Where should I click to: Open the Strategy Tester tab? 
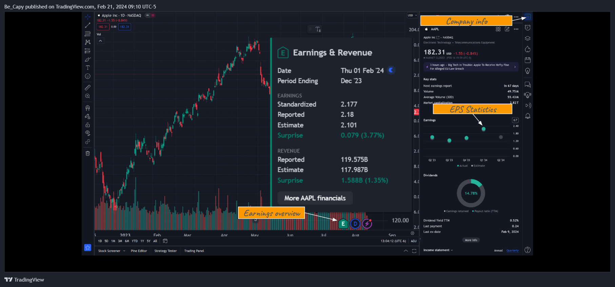(165, 251)
